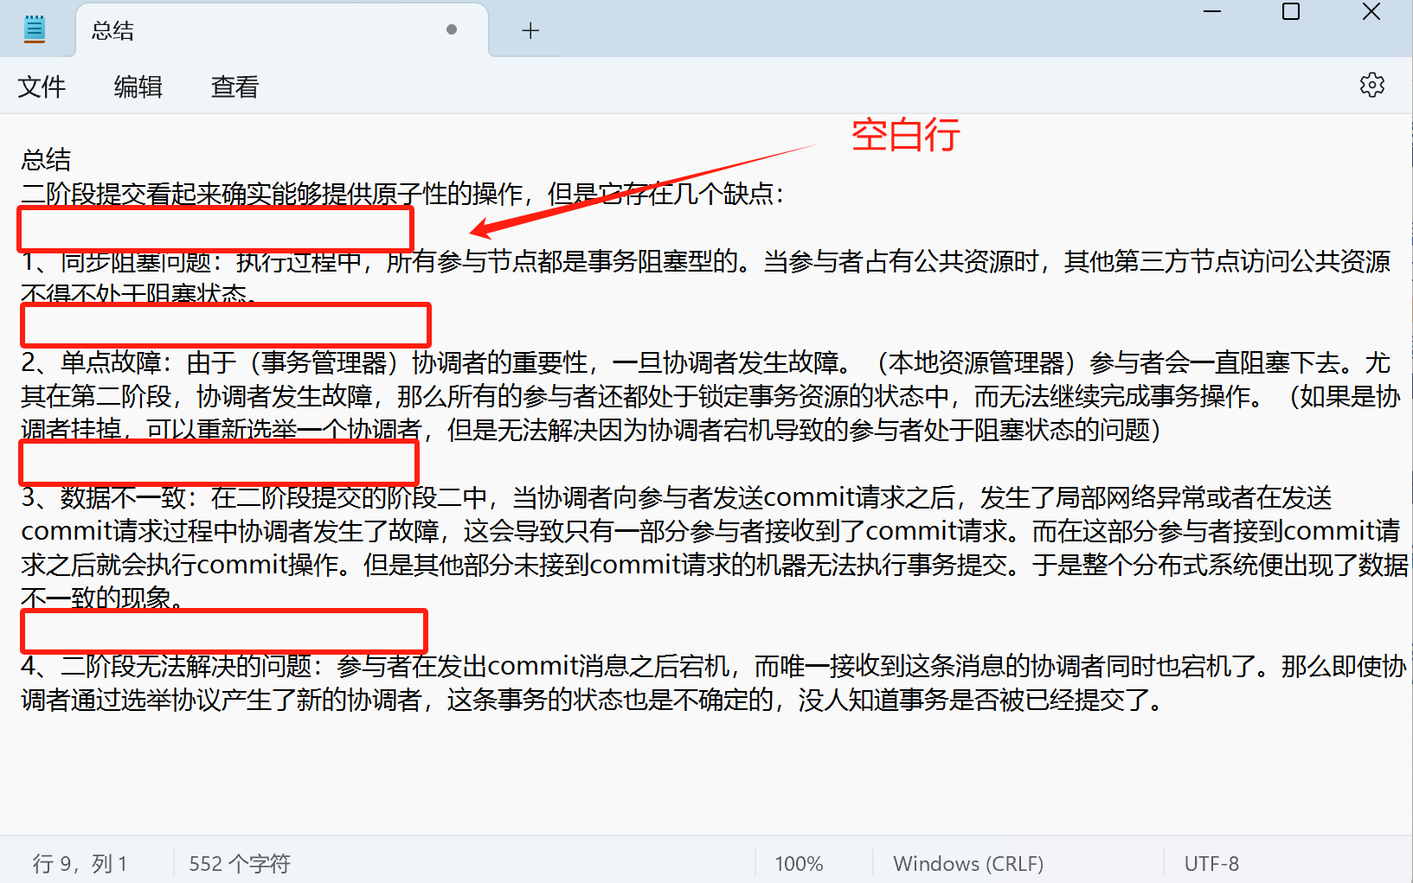Open the 文件 menu
1413x883 pixels.
[42, 86]
